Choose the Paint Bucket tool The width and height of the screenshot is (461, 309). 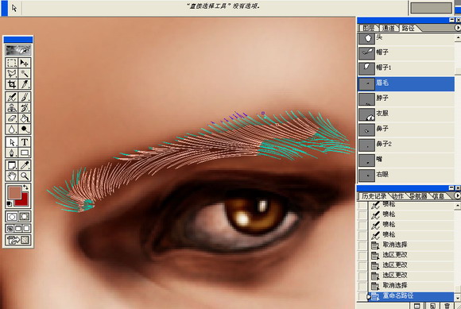tap(25, 118)
